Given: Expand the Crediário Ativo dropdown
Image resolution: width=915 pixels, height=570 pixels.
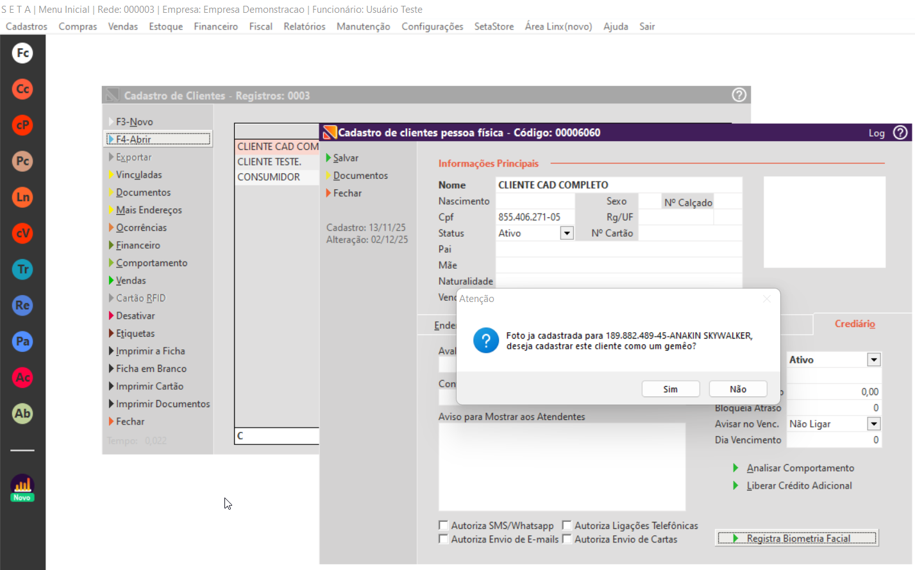Looking at the screenshot, I should [874, 360].
